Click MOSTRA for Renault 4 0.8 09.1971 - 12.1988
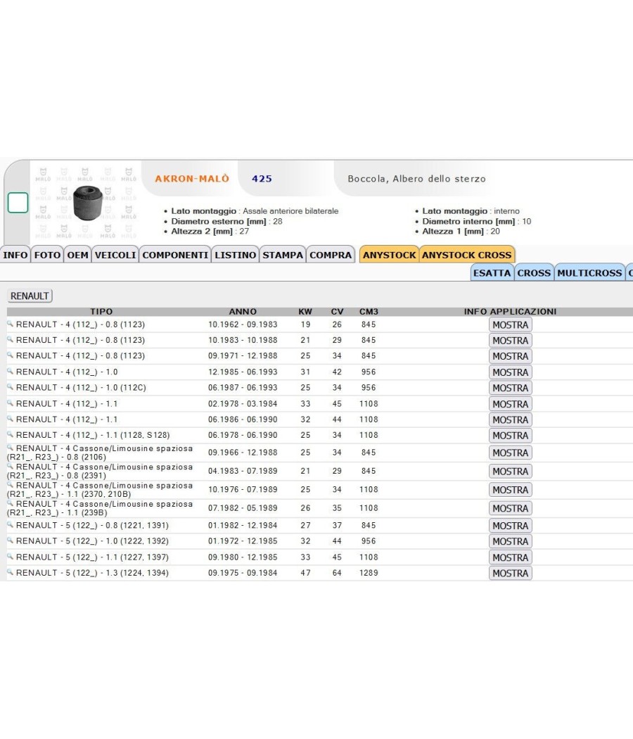 (511, 356)
